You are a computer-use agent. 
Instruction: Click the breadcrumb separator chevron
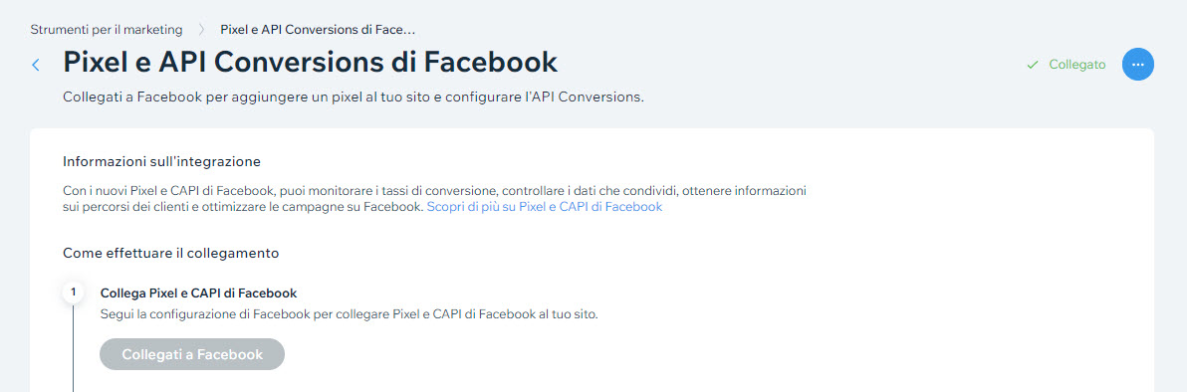[x=201, y=30]
